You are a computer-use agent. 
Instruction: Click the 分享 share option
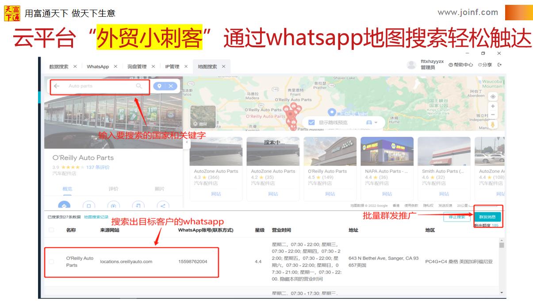(x=485, y=65)
